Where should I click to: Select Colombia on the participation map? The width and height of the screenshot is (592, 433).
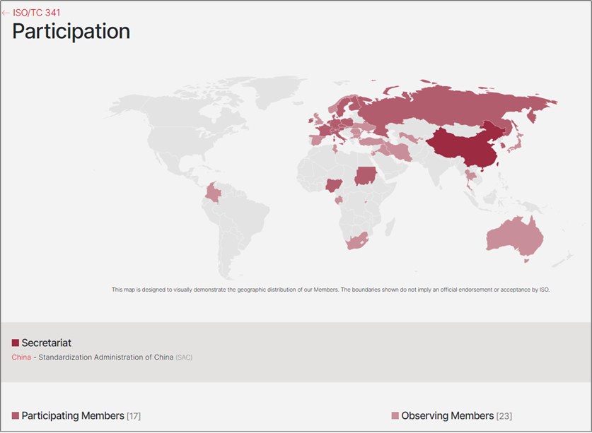click(211, 193)
